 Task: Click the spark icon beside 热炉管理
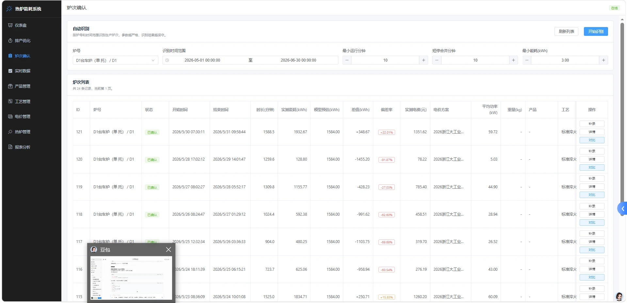pos(10,132)
